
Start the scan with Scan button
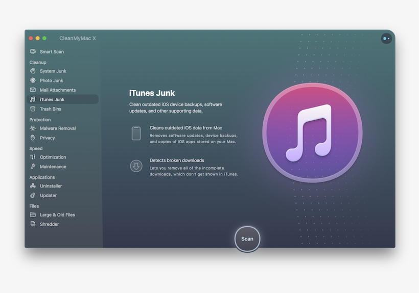[x=247, y=239]
